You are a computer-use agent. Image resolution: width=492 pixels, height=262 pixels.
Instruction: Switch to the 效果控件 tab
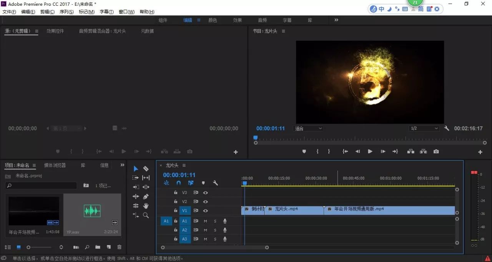55,31
